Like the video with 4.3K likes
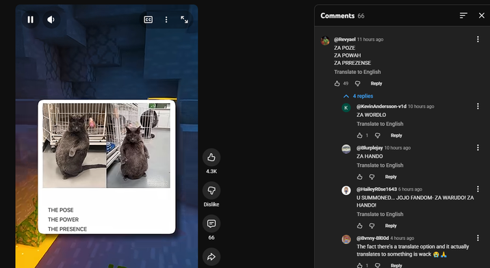The height and width of the screenshot is (268, 490). coord(211,157)
